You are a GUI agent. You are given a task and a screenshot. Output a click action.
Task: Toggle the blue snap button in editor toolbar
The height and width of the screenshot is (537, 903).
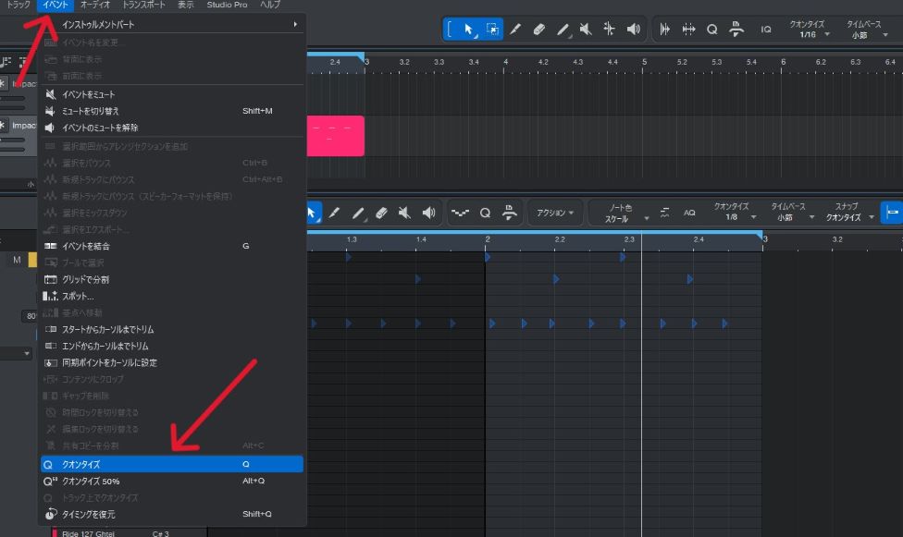(x=892, y=213)
